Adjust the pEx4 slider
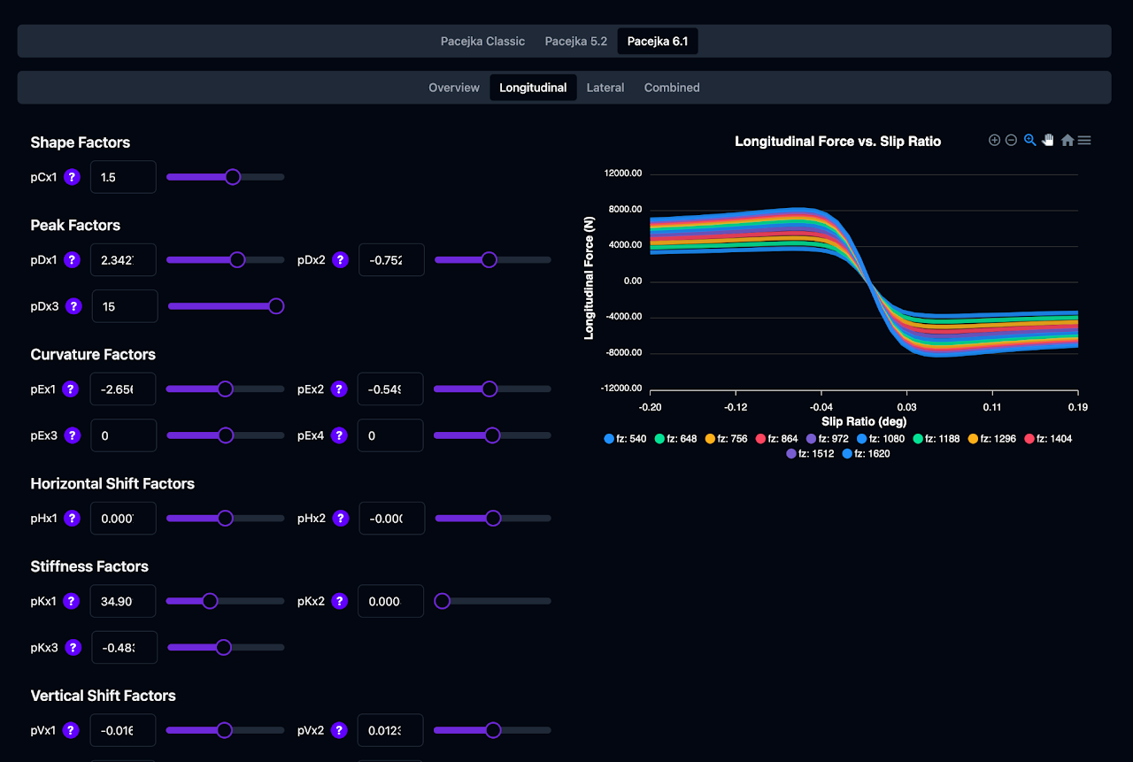Screen dimensions: 1133x762 492,435
